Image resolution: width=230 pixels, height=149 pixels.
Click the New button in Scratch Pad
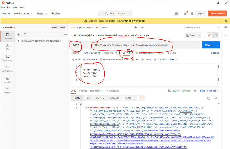click(x=54, y=27)
